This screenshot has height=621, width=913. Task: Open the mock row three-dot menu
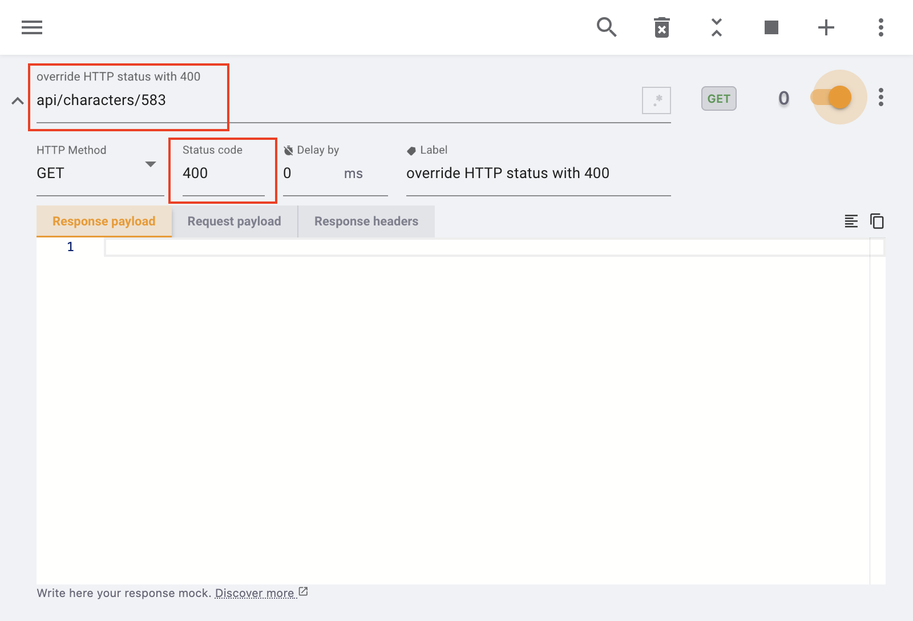(x=881, y=98)
